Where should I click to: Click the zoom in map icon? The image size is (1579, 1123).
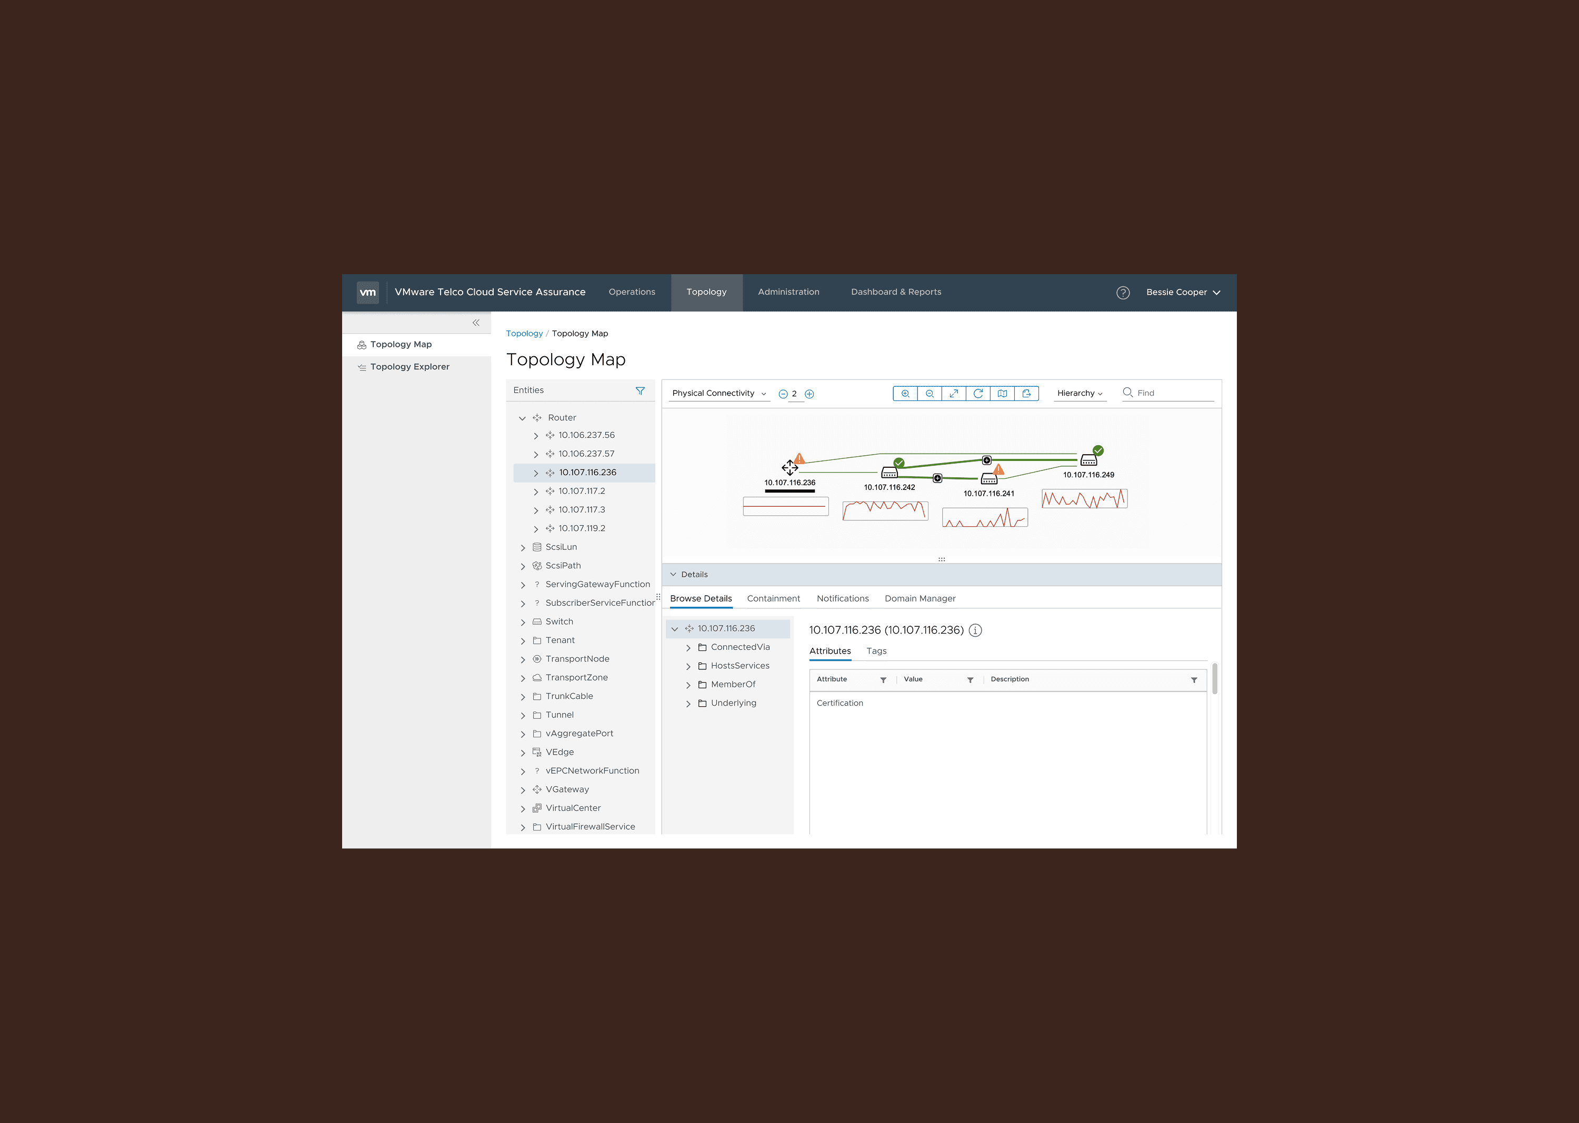coord(905,394)
